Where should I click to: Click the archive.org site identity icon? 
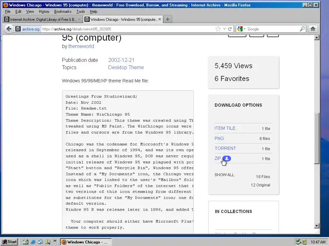[18, 29]
